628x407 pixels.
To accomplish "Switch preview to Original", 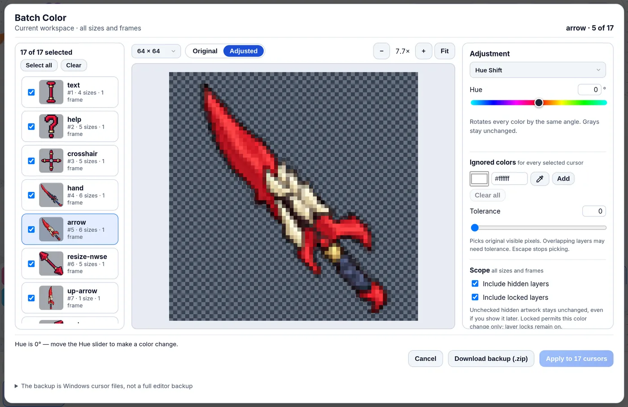I will (x=205, y=51).
